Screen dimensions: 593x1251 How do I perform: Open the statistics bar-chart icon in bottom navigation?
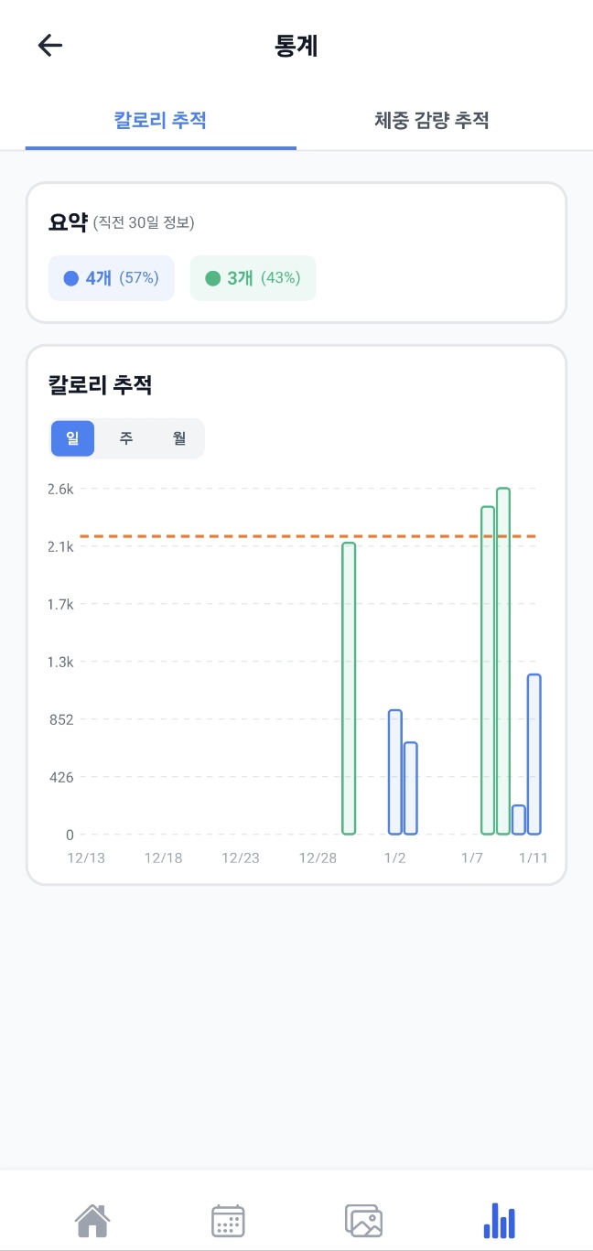pyautogui.click(x=499, y=1220)
